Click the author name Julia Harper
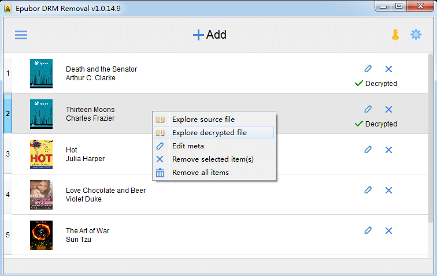 tap(86, 158)
